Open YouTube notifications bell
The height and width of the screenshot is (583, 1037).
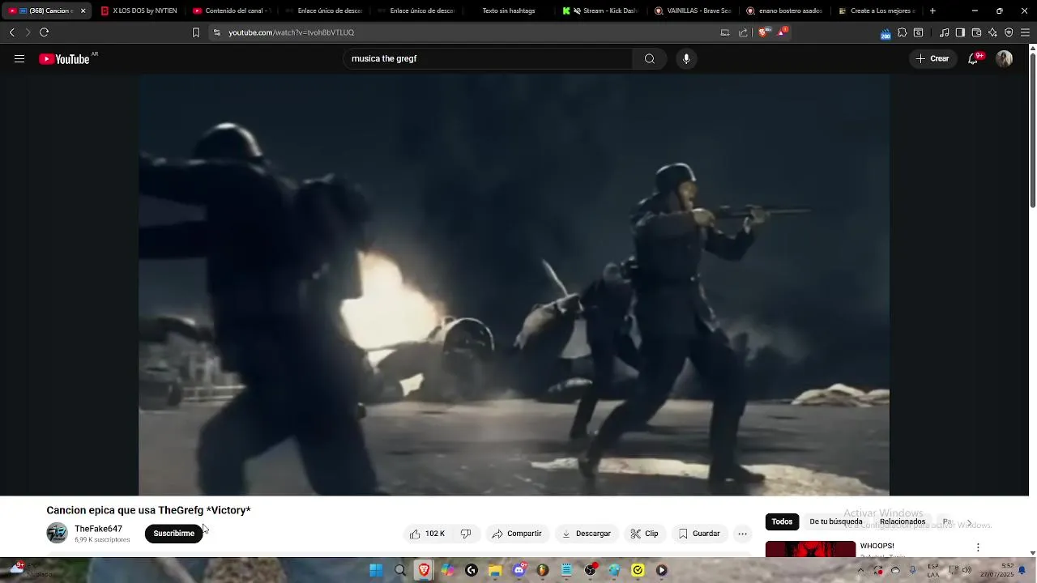click(974, 59)
